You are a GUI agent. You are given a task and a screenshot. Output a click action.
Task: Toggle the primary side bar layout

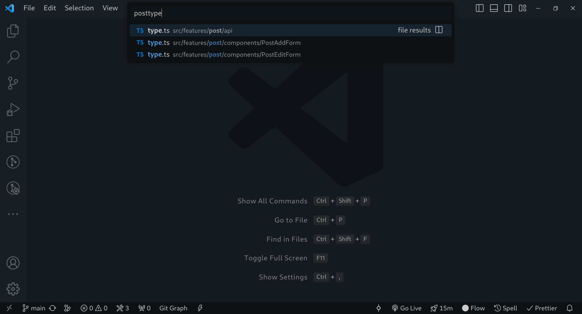pyautogui.click(x=480, y=8)
